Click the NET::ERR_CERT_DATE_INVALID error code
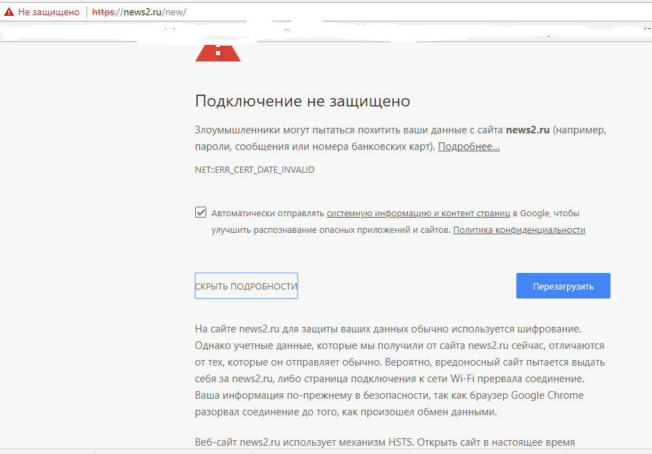652x454 pixels. [255, 169]
